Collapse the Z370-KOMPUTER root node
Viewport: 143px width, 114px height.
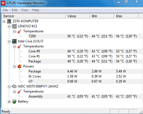tap(4, 21)
